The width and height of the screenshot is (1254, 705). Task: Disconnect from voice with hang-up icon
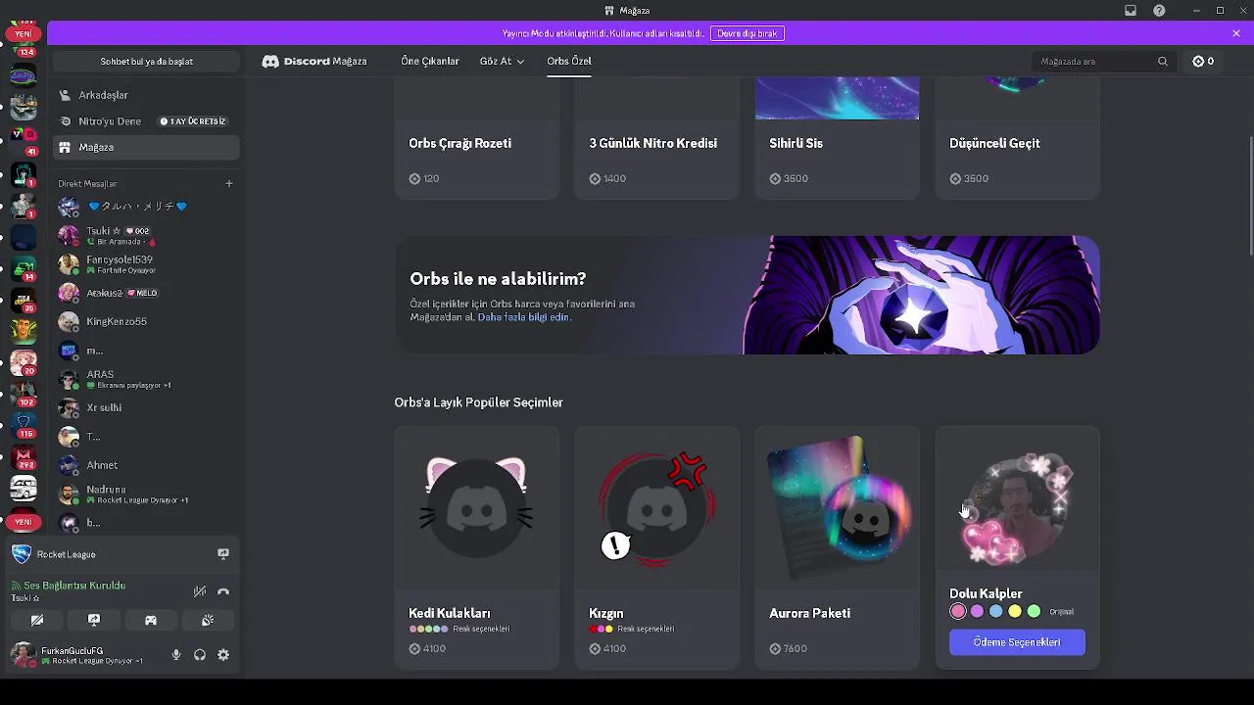pos(223,590)
